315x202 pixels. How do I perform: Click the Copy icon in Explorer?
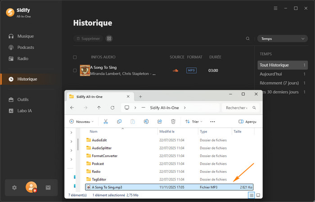coord(119,122)
